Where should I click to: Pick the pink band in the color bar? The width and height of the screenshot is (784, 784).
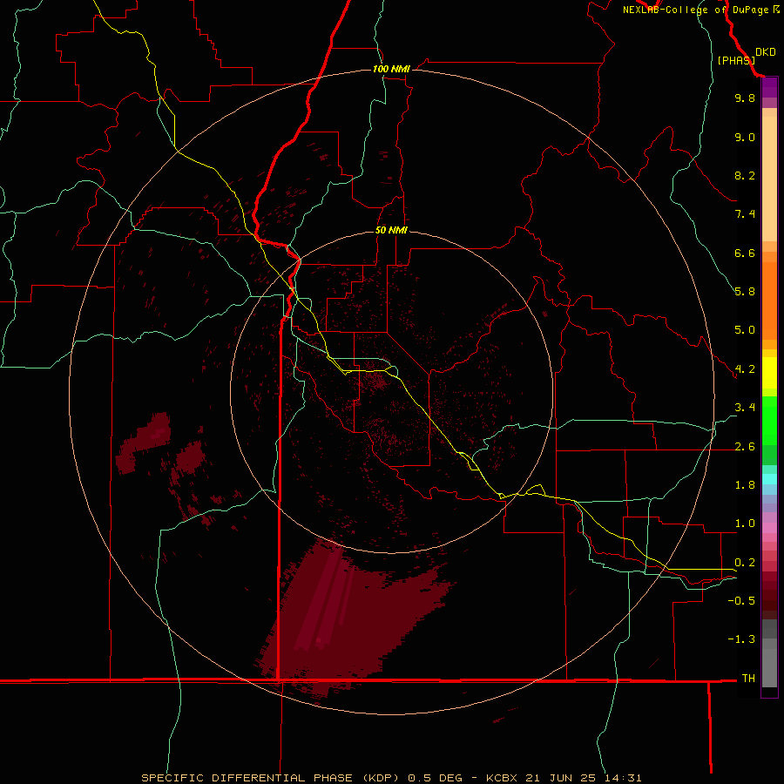(769, 528)
